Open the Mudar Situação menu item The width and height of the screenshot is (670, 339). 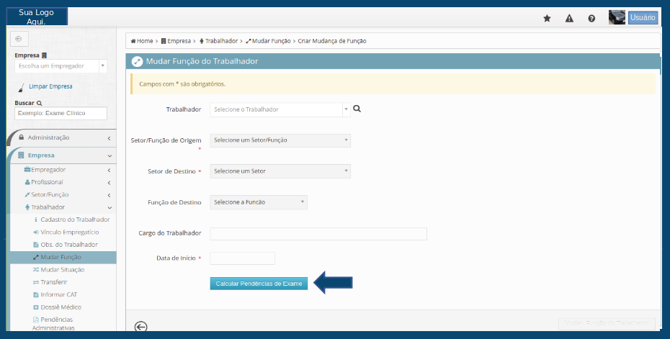63,270
